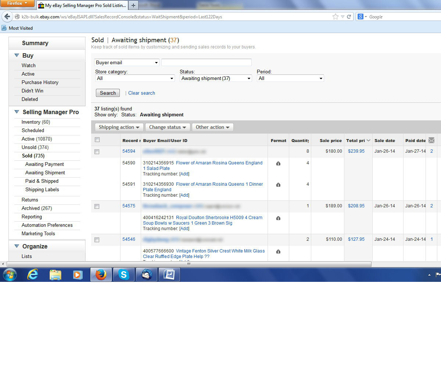Screen dimensions: 441x367
Task: Open Microsoft Word from taskbar
Action: click(169, 275)
